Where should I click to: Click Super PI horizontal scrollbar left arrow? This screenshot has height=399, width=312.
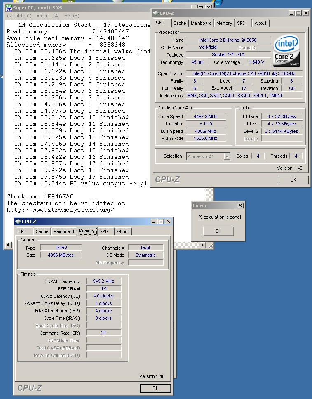pyautogui.click(x=8, y=245)
